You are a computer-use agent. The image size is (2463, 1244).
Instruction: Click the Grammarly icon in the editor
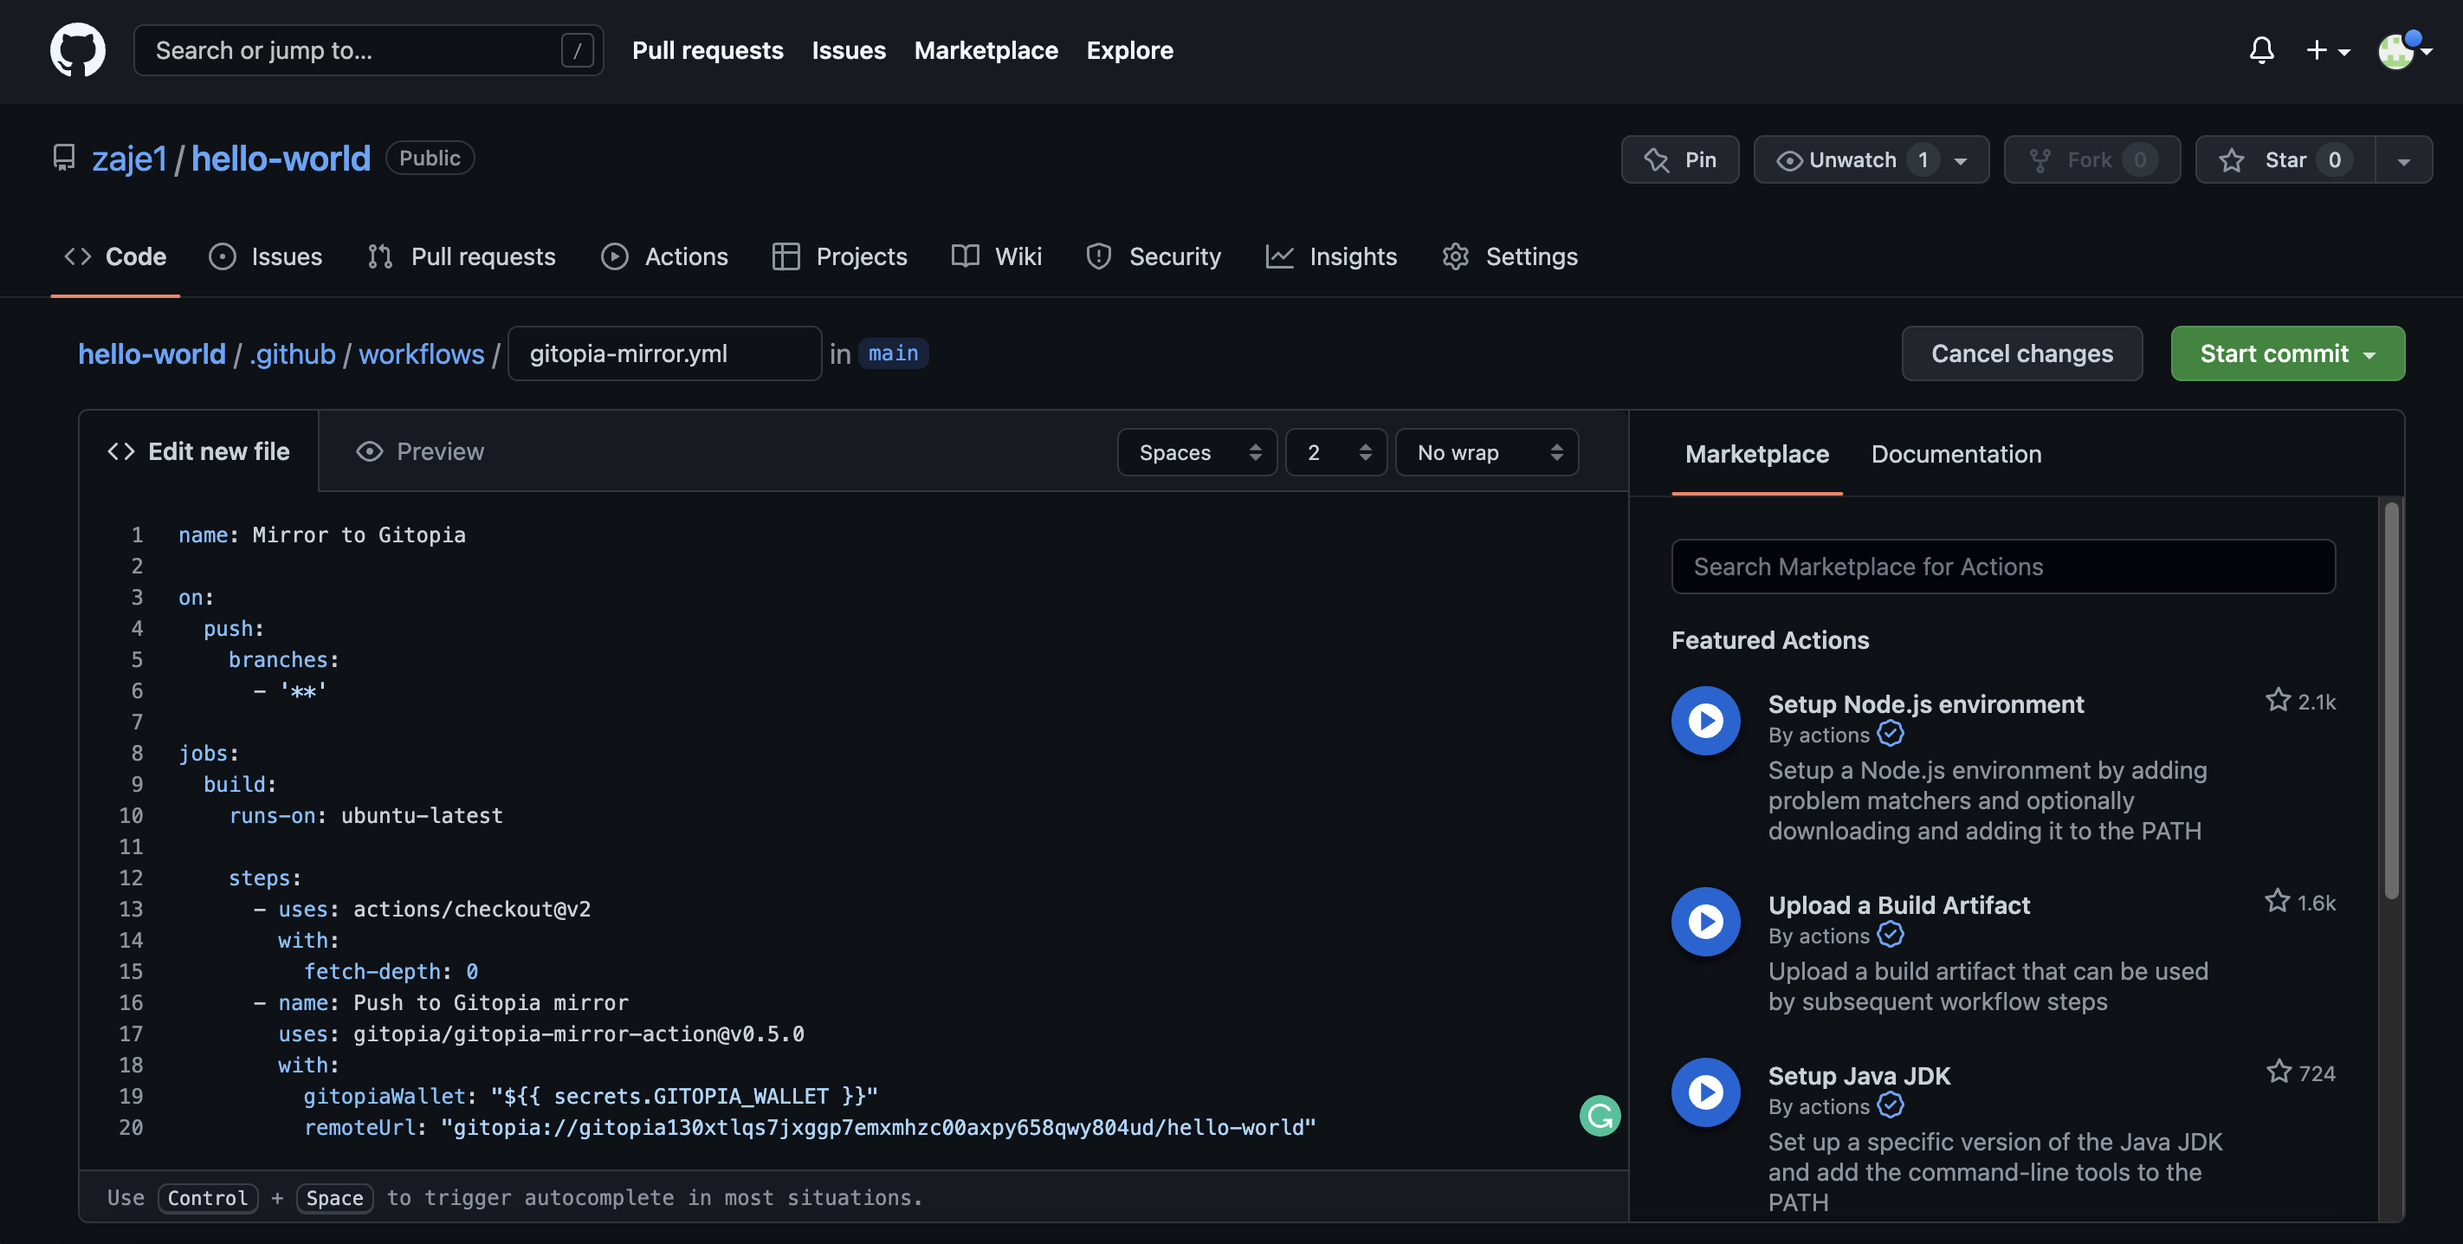(x=1599, y=1115)
